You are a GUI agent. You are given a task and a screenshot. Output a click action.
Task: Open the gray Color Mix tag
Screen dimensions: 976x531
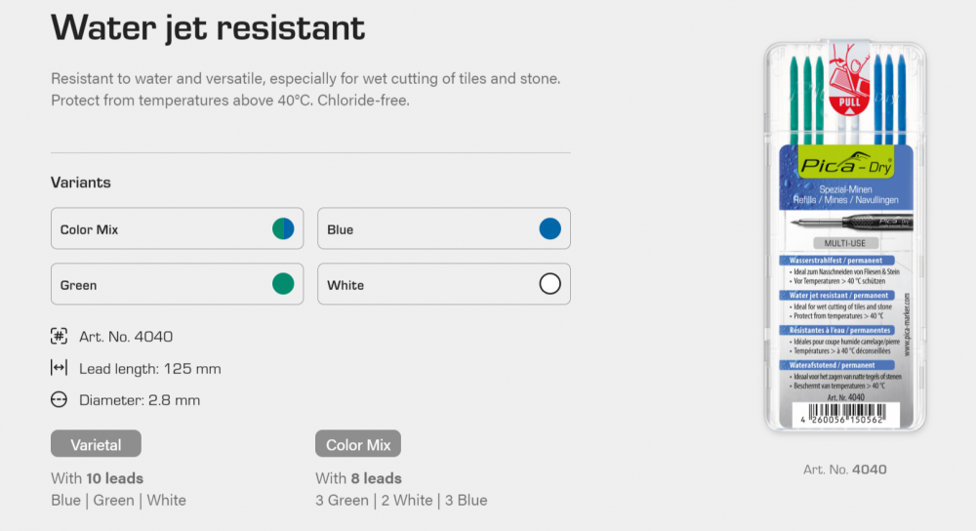coord(358,444)
